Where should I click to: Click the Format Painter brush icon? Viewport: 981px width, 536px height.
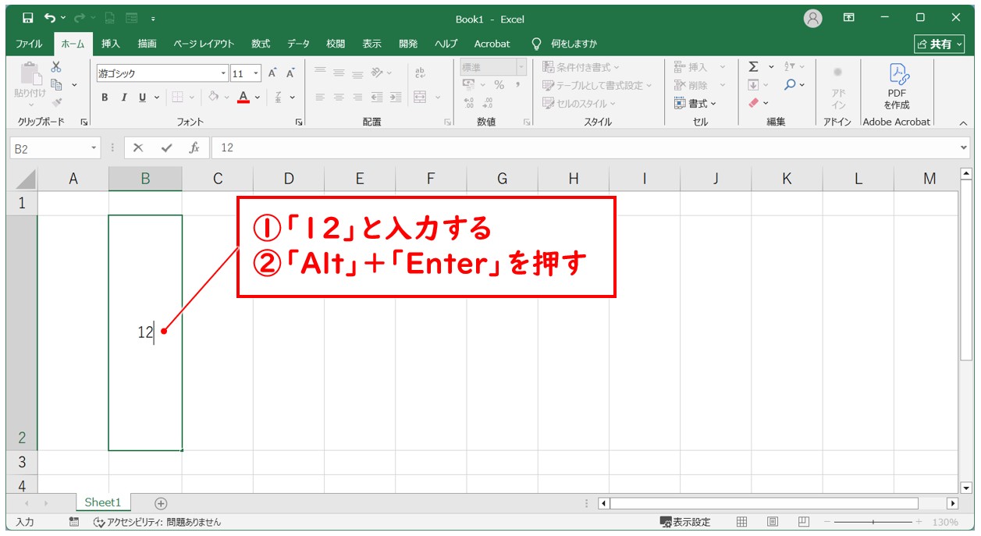(x=56, y=101)
